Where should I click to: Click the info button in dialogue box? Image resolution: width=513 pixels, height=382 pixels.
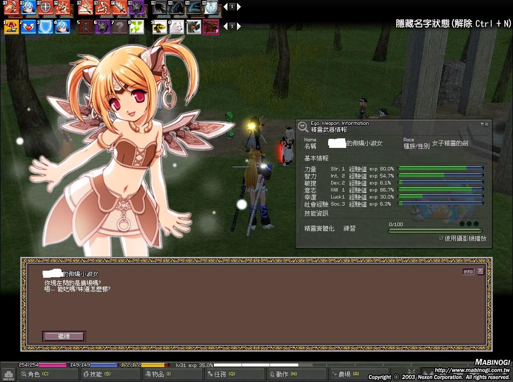tap(467, 271)
